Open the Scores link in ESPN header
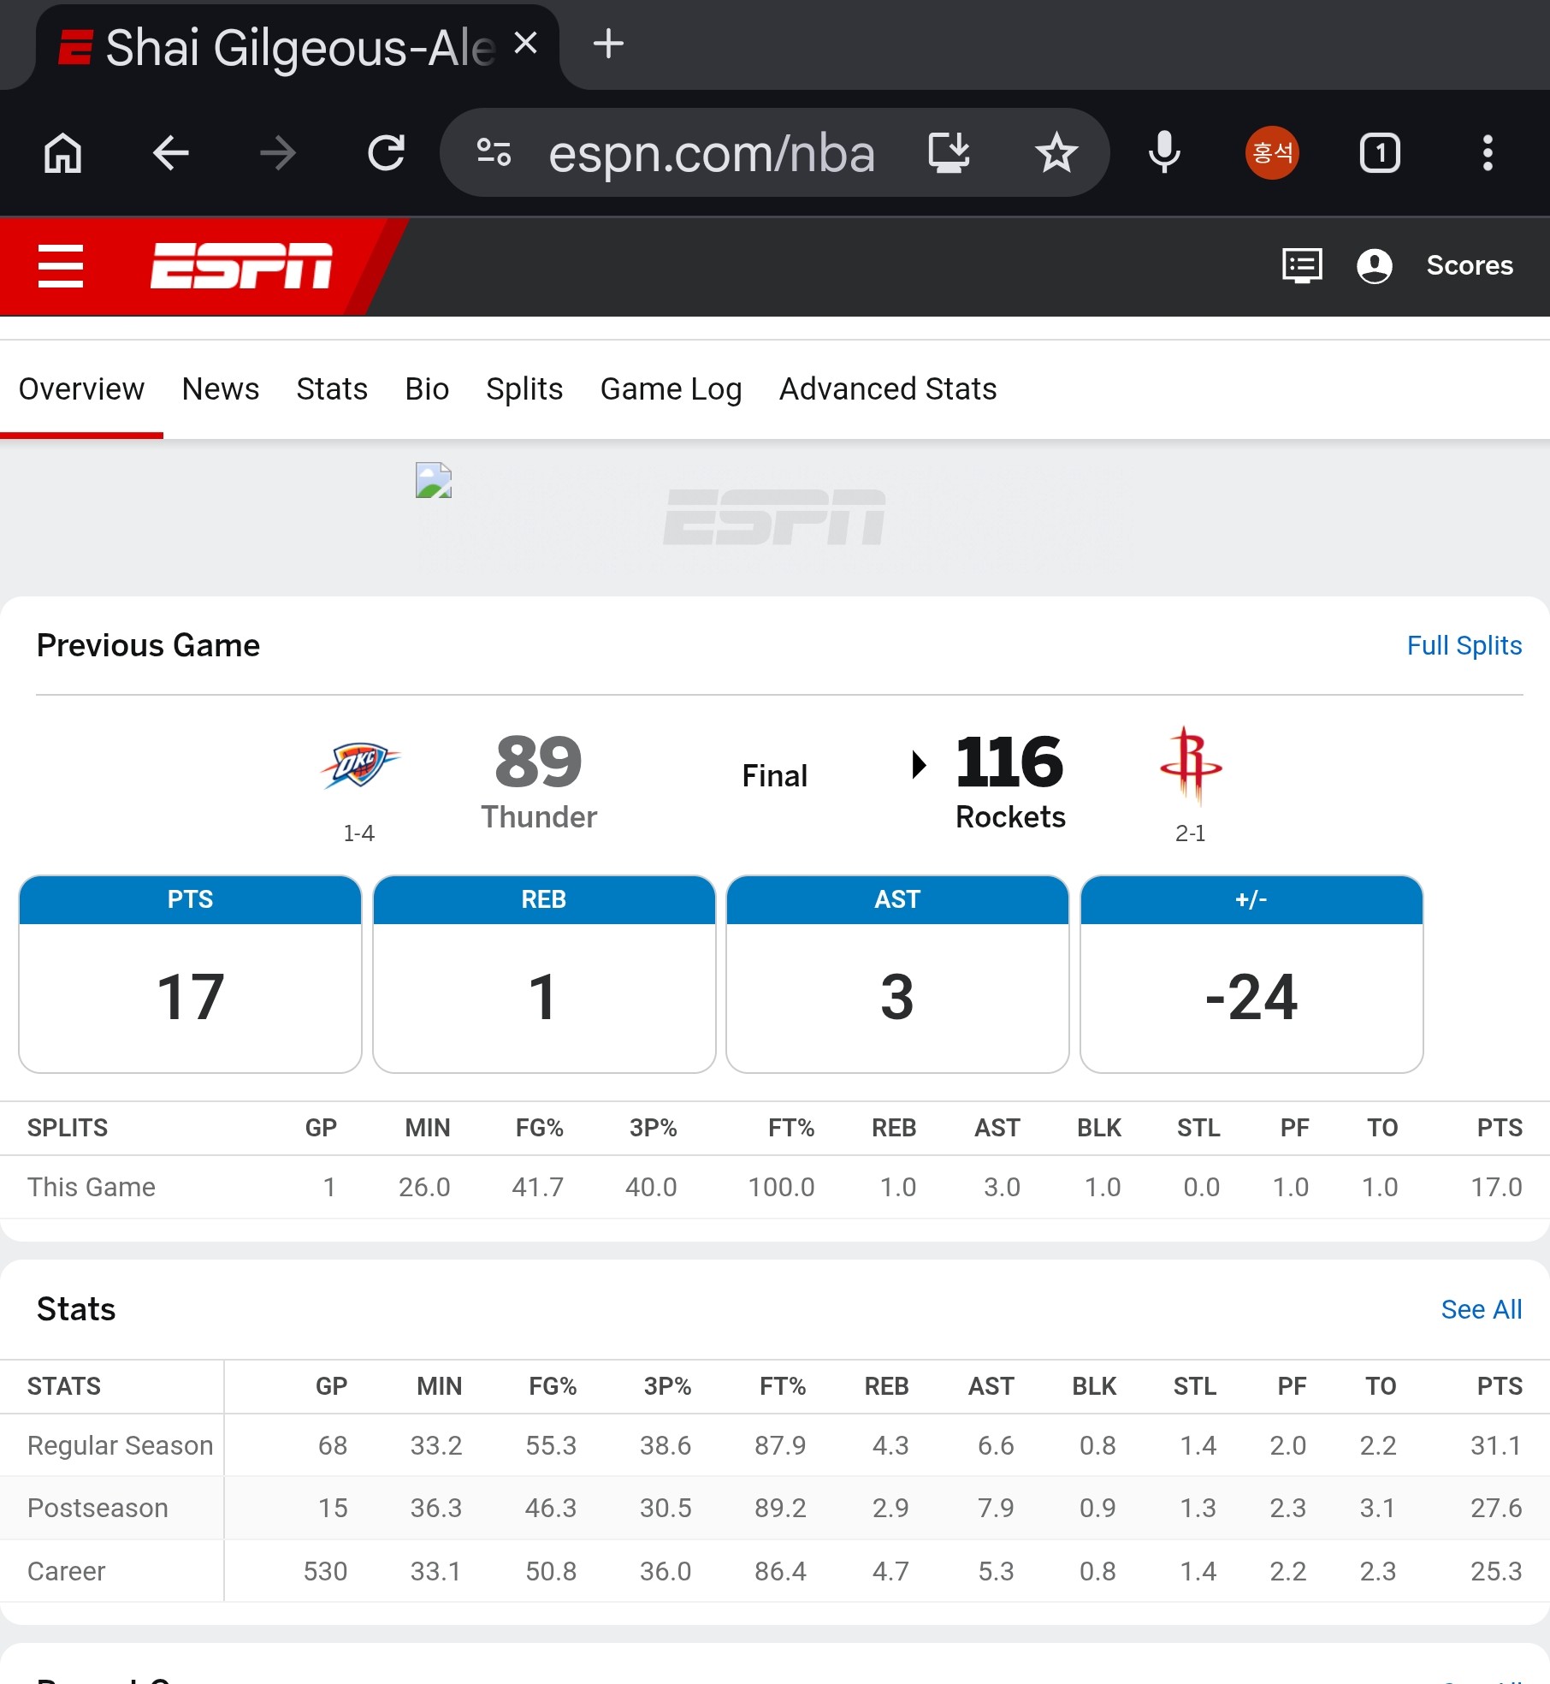Image resolution: width=1550 pixels, height=1684 pixels. [x=1470, y=266]
